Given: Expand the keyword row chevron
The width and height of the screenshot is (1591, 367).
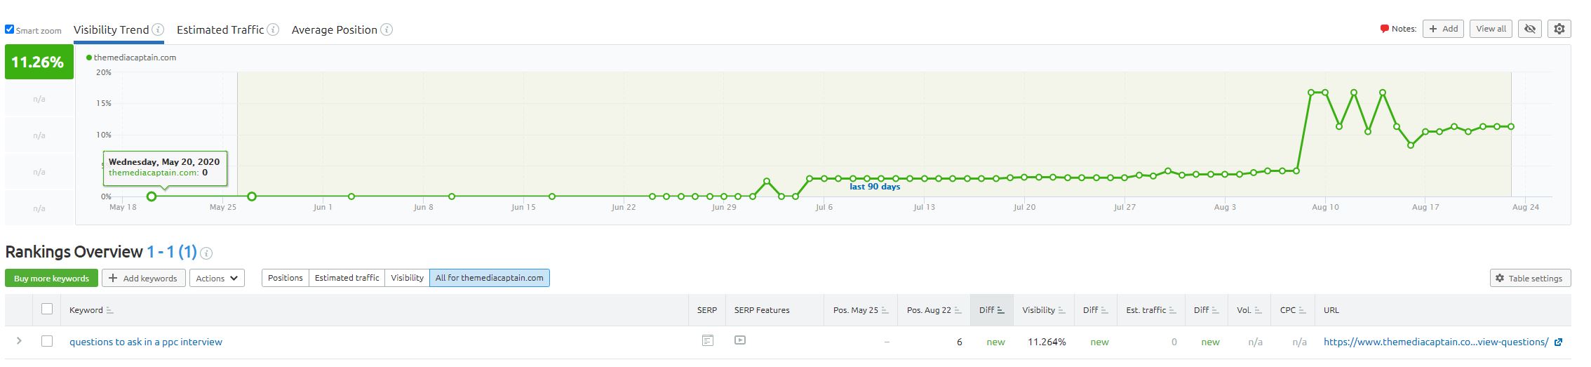Looking at the screenshot, I should click(19, 341).
